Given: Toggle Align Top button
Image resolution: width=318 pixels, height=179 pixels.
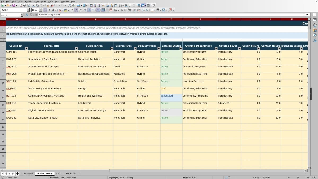Looking at the screenshot, I should click(85, 10).
